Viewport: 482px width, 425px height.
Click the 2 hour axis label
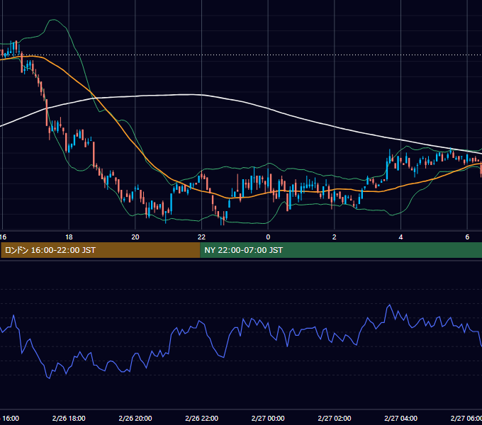click(x=335, y=237)
